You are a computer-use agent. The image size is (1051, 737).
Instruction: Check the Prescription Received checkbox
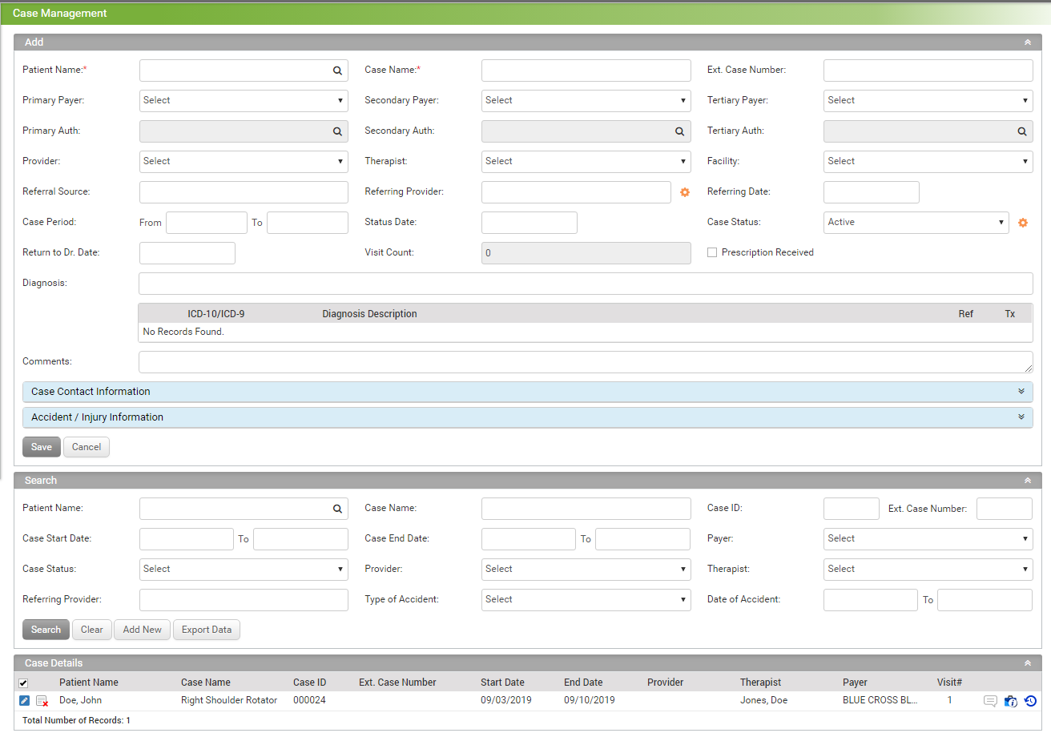[x=712, y=252]
